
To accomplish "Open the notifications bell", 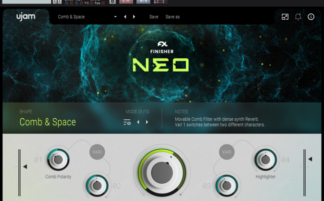I will pos(298,17).
